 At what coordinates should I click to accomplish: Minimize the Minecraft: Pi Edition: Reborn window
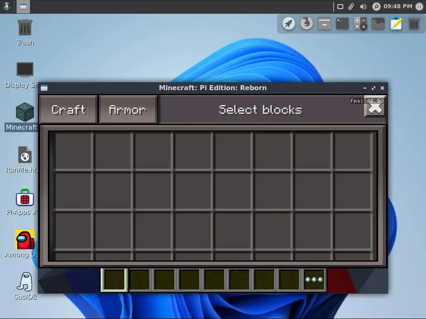coord(364,88)
